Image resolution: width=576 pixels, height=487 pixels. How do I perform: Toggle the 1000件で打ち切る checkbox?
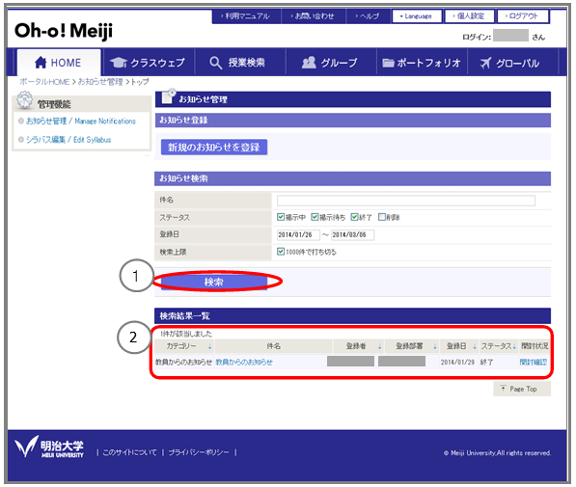281,252
